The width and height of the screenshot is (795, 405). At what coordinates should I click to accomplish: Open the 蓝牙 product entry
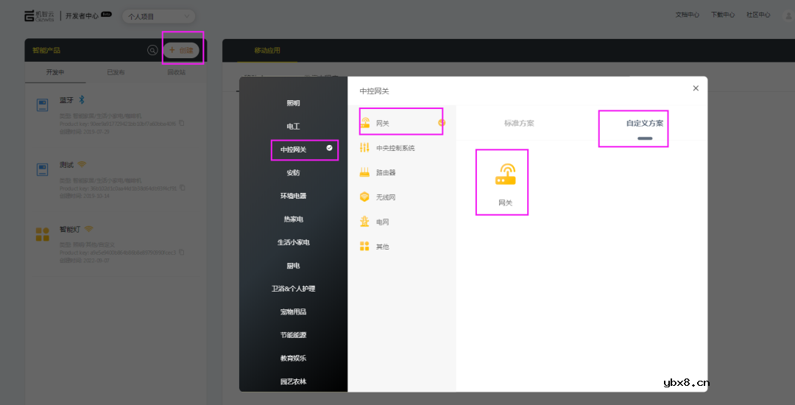(x=116, y=116)
